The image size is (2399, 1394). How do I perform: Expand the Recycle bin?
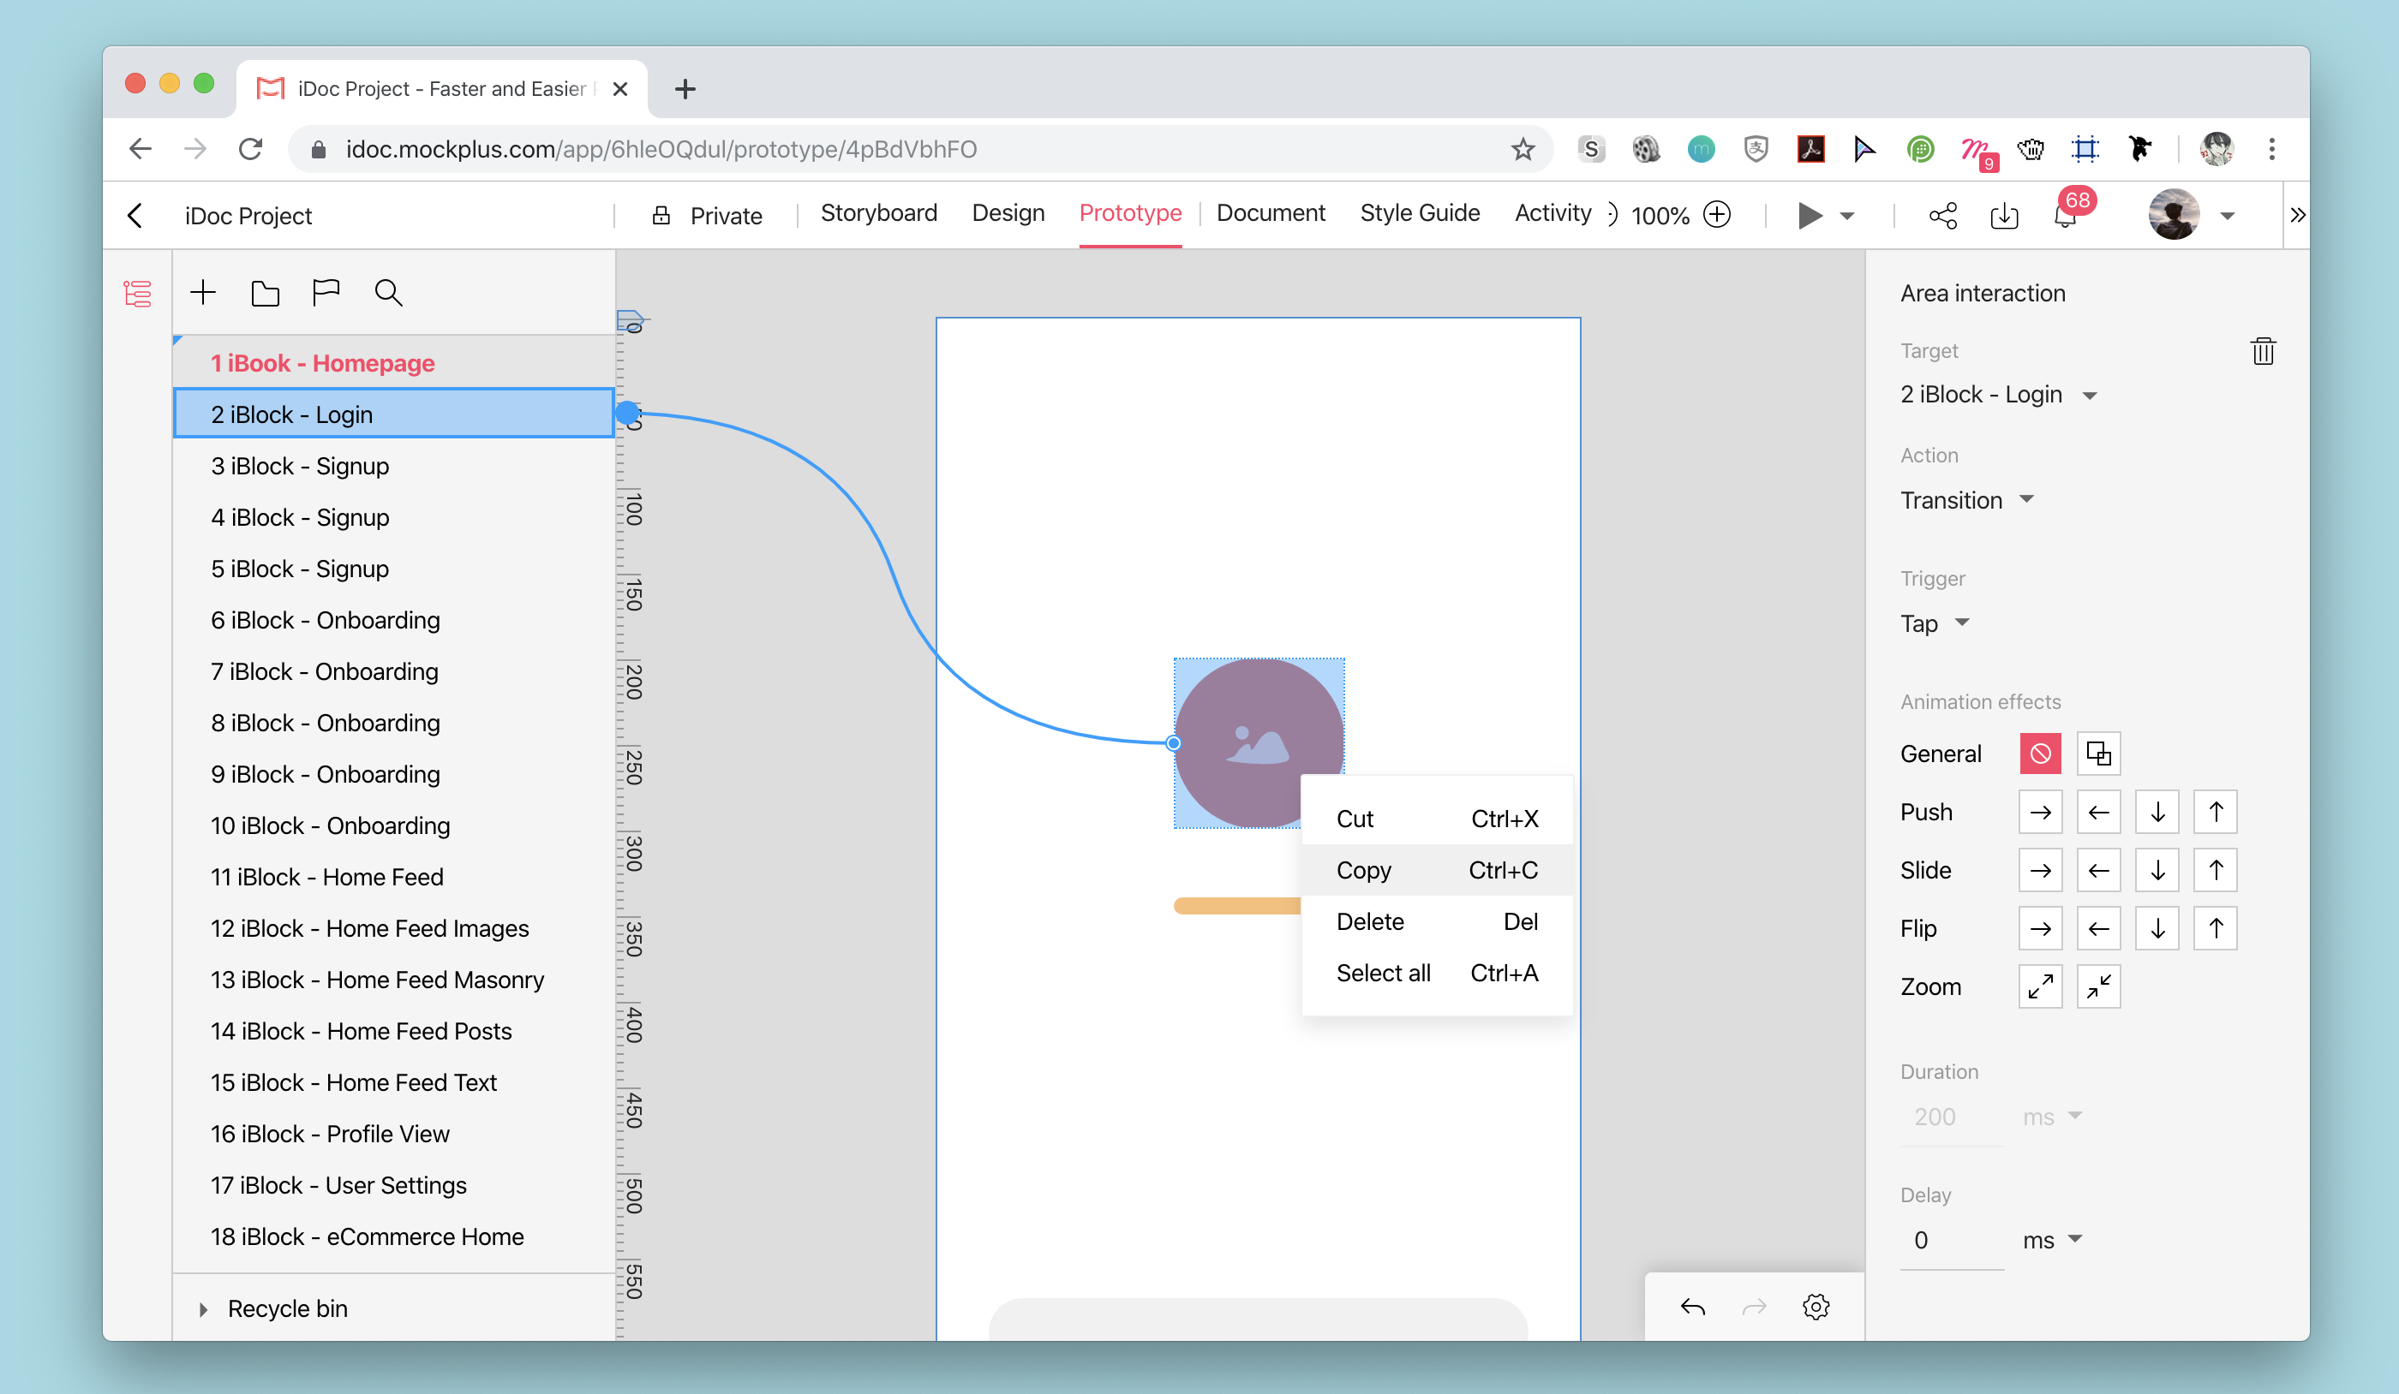[203, 1308]
